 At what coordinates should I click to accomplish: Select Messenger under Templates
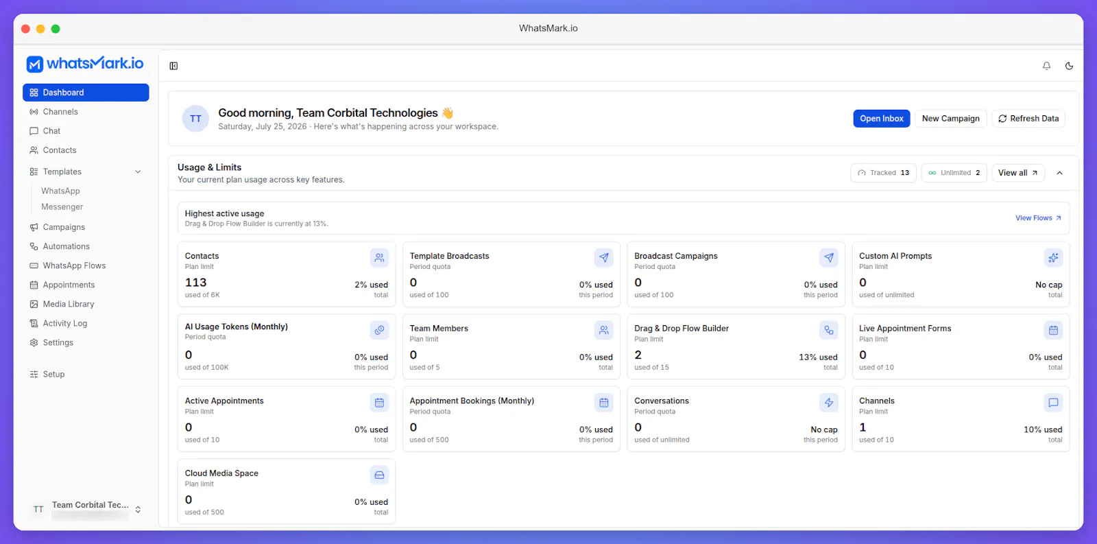click(x=62, y=206)
